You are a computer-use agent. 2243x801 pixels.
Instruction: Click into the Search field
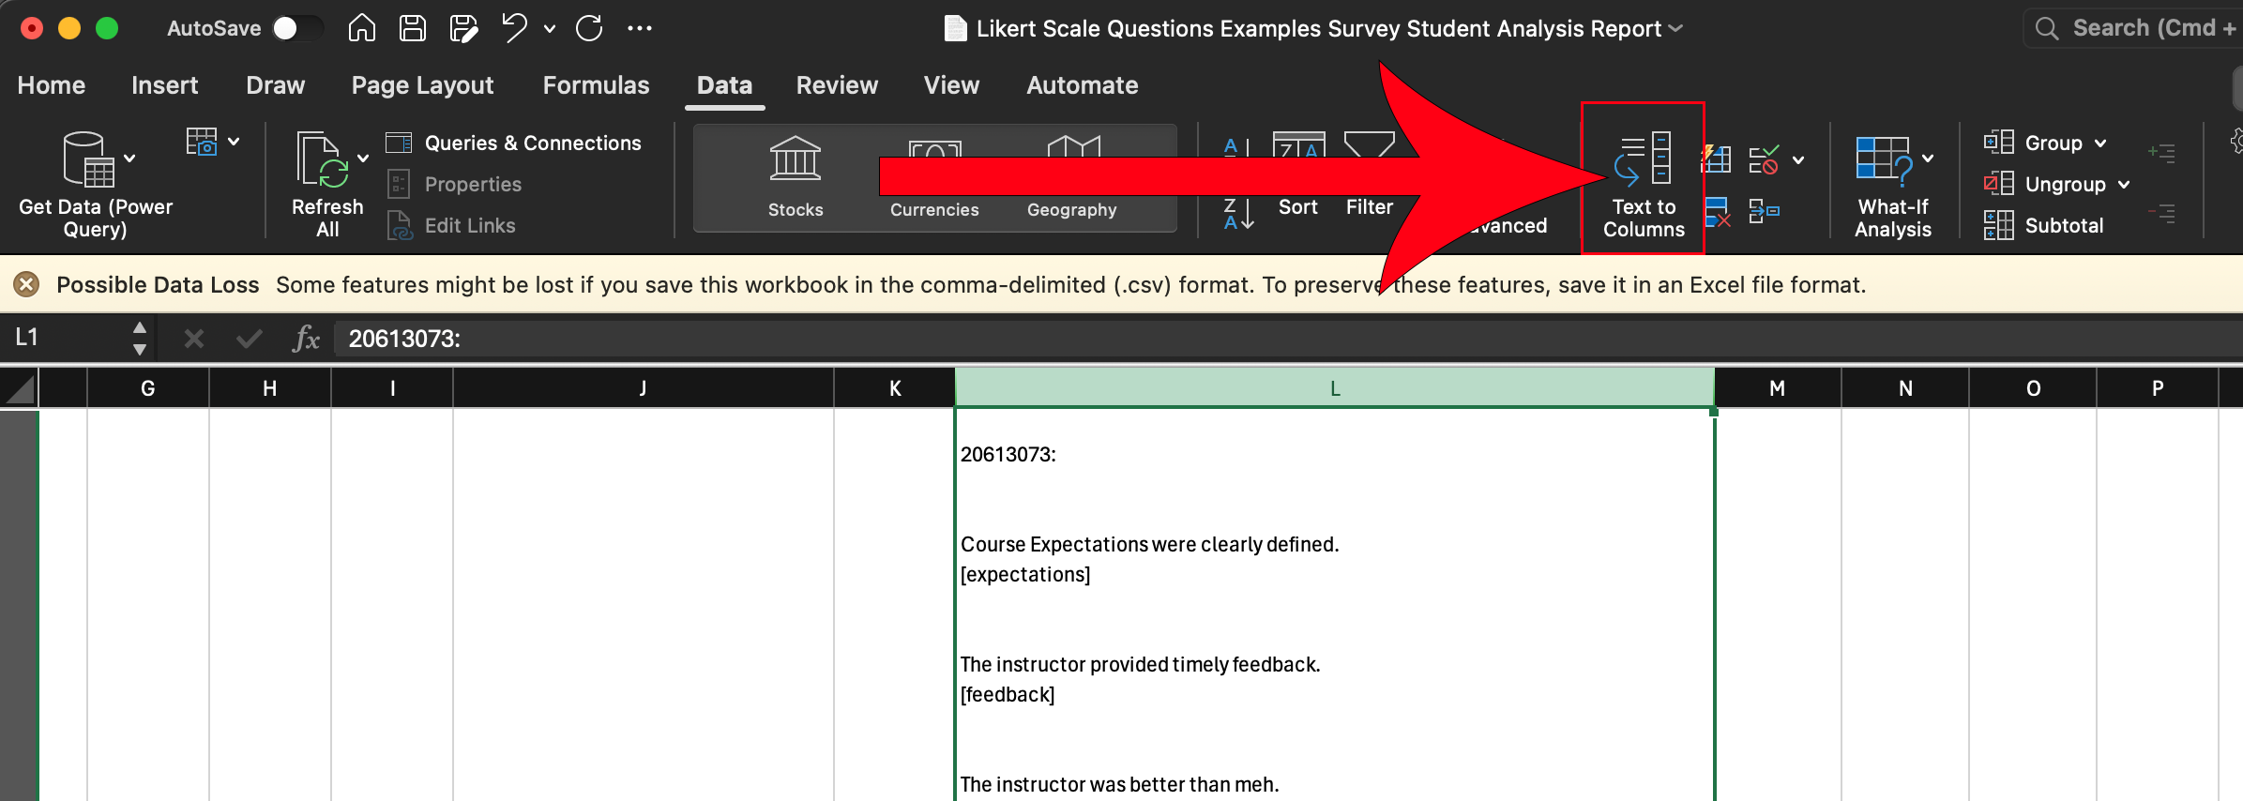(2134, 28)
